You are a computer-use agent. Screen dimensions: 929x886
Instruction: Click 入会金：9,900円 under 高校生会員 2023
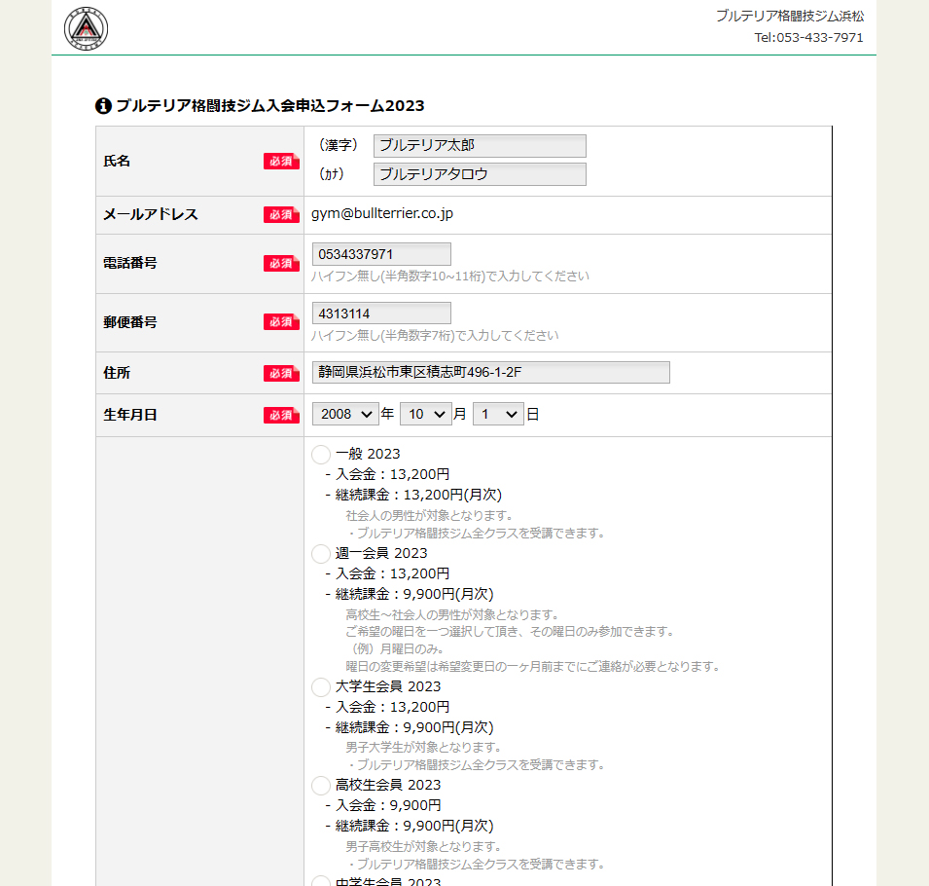[x=388, y=805]
